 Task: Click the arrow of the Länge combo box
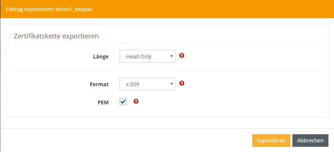tap(171, 57)
